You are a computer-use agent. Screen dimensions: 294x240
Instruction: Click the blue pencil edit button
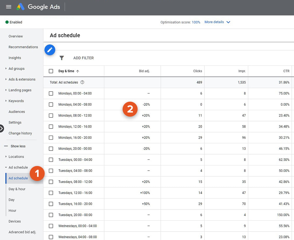[x=50, y=50]
